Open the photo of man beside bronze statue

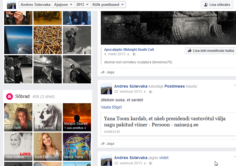(x=18, y=69)
